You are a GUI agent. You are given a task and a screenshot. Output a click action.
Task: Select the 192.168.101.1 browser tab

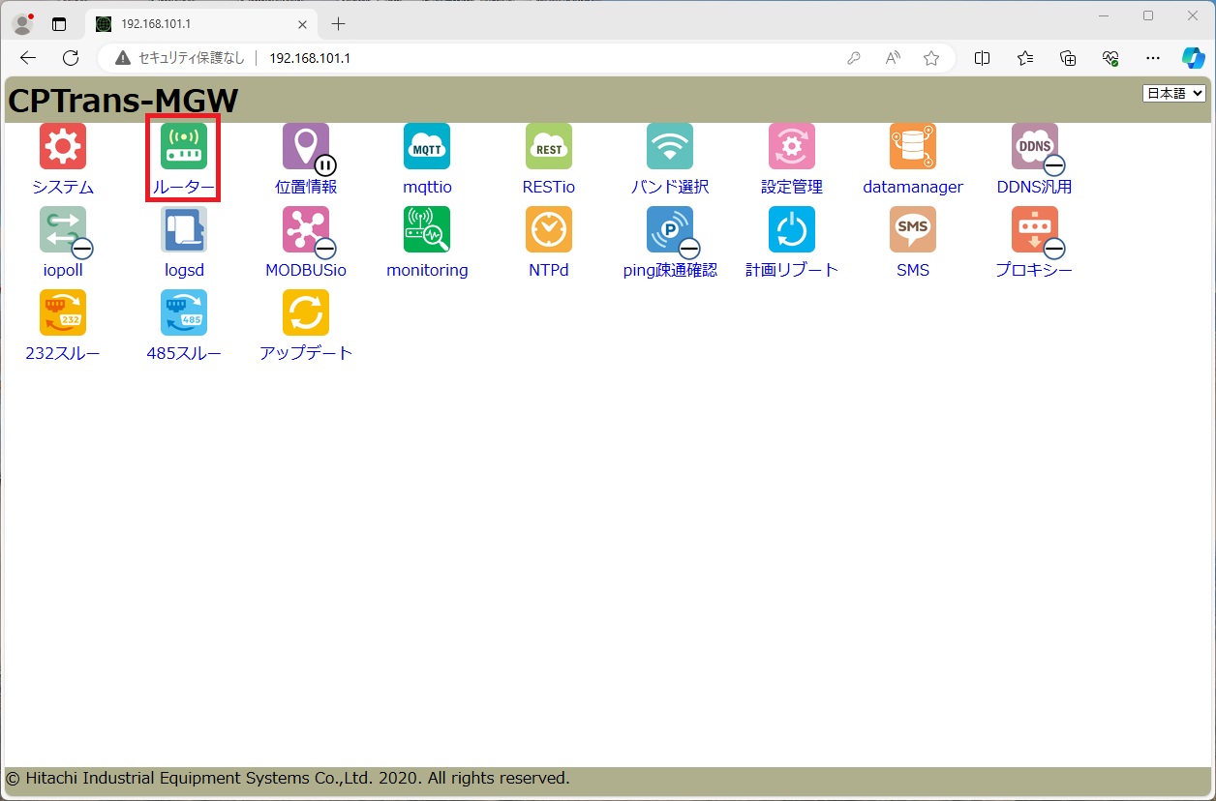click(201, 24)
